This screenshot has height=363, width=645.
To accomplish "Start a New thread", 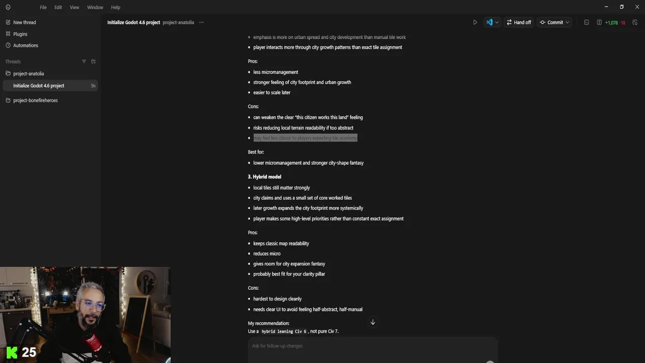I will pos(24,22).
